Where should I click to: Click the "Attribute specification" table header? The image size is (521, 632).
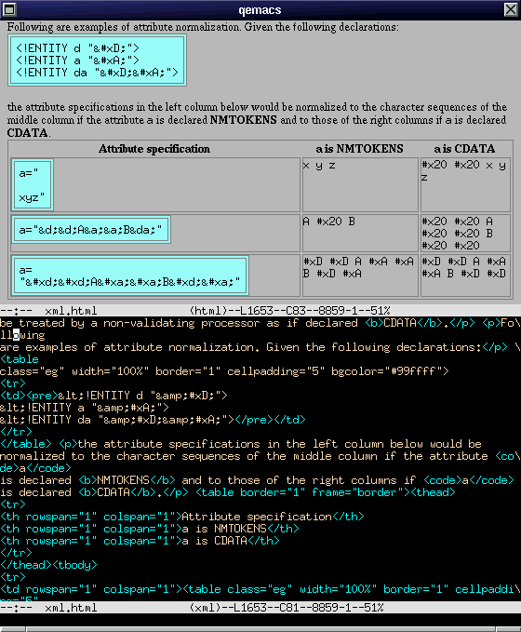pyautogui.click(x=154, y=149)
